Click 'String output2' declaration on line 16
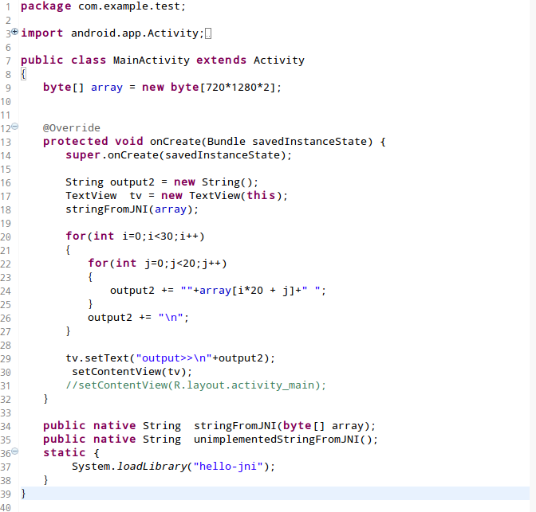 point(110,182)
